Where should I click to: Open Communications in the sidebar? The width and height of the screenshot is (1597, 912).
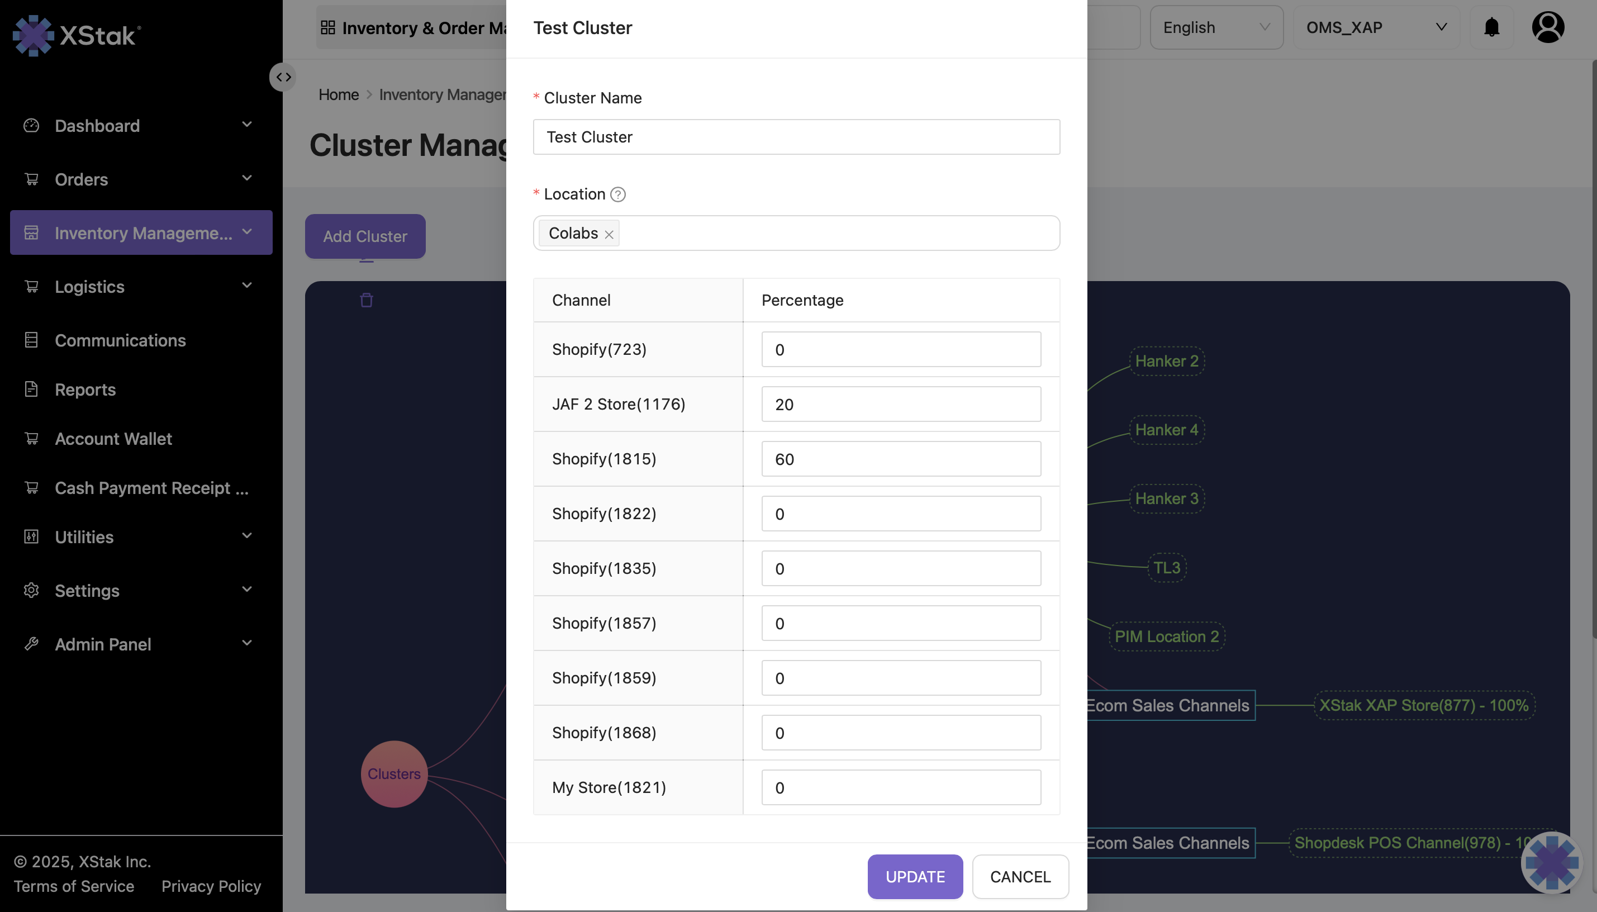click(x=120, y=340)
